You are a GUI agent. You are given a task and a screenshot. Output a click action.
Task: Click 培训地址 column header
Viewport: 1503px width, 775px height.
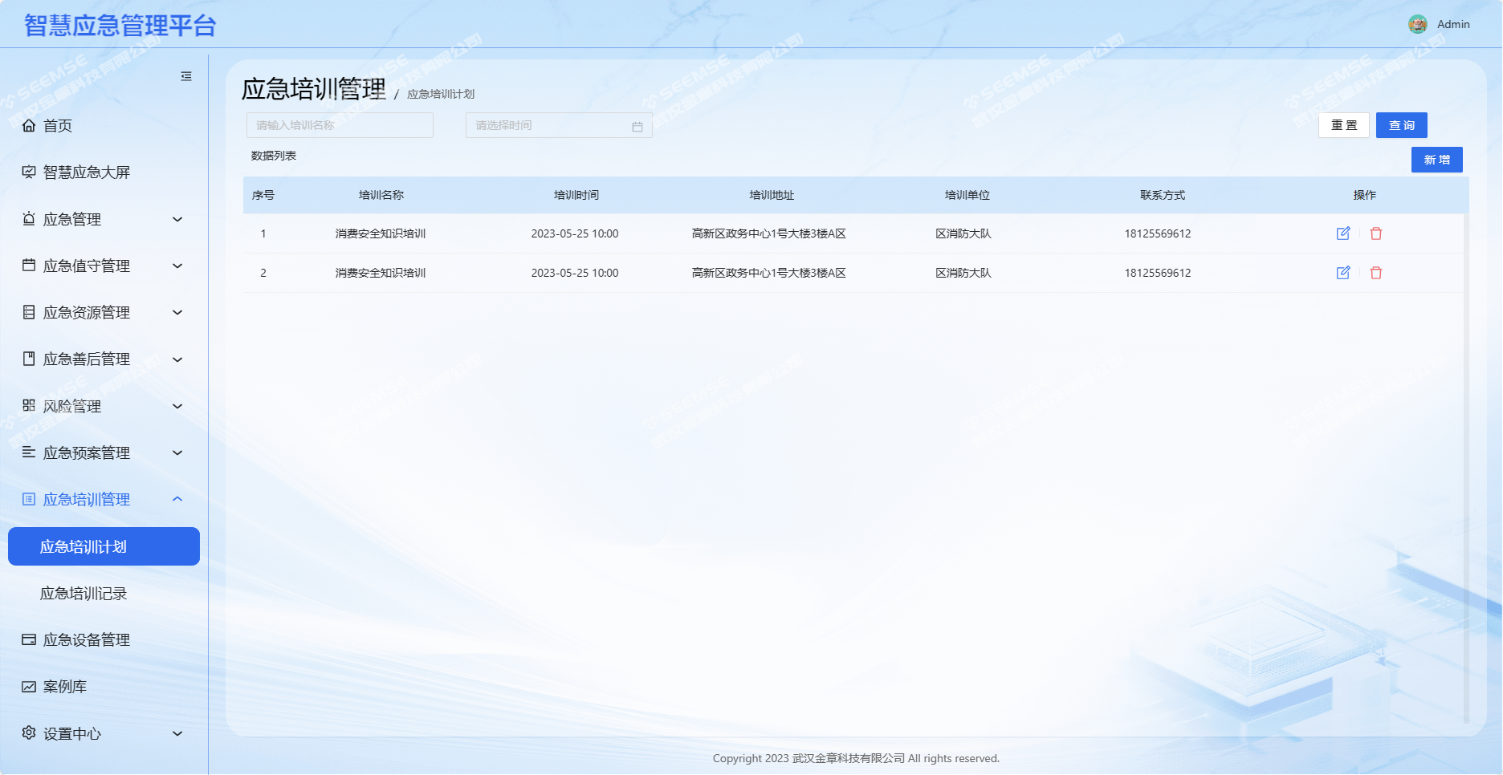click(x=772, y=195)
